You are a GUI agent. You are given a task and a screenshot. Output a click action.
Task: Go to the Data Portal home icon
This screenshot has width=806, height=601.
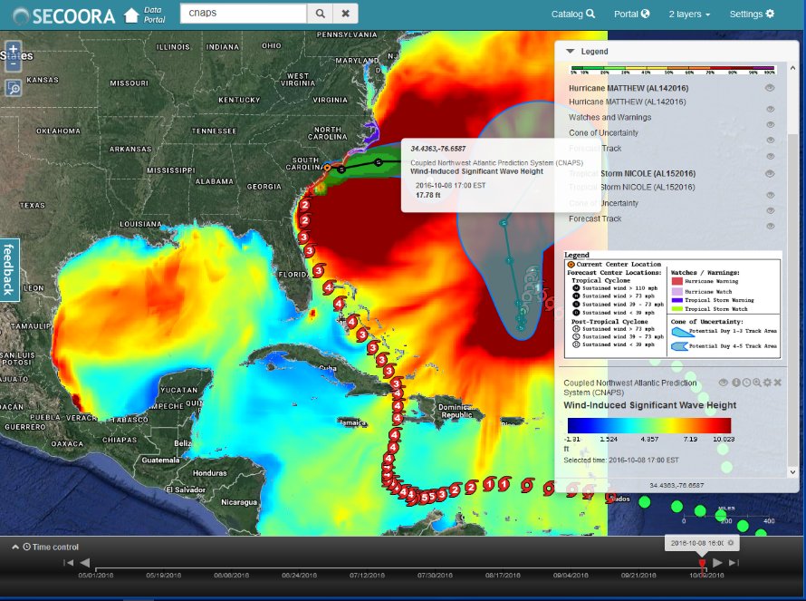point(131,15)
